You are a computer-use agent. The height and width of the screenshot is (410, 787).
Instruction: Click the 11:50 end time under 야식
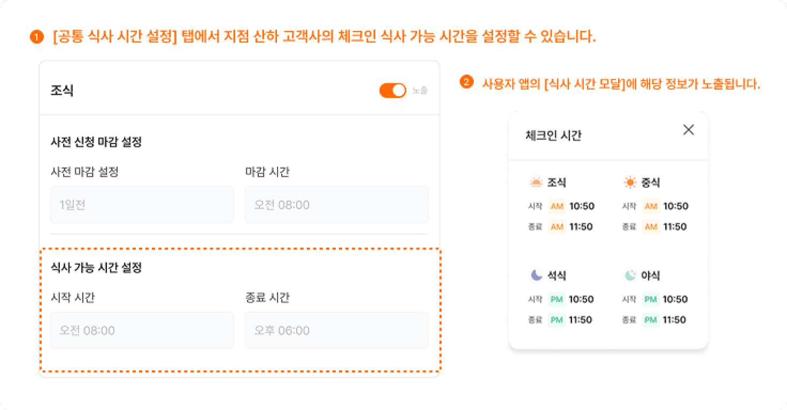tap(675, 320)
